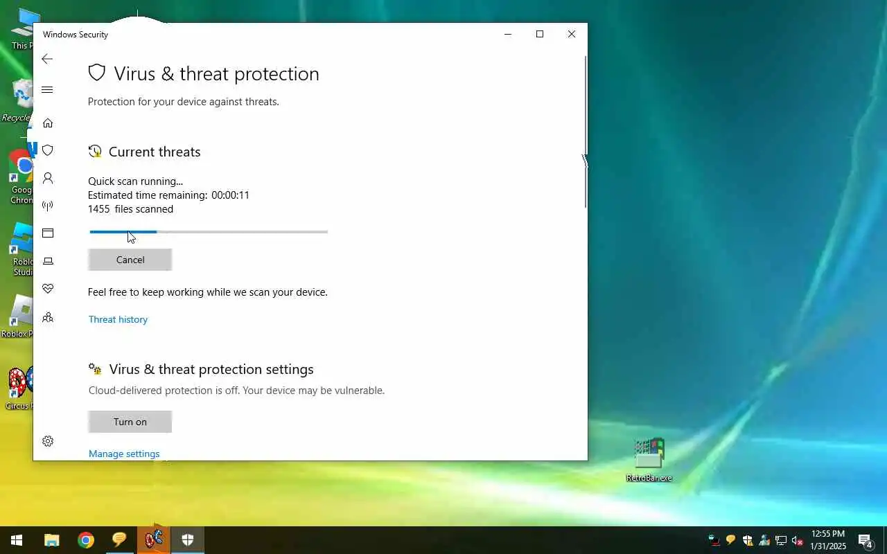Turn on cloud-delivered protection
The height and width of the screenshot is (554, 887).
(130, 422)
